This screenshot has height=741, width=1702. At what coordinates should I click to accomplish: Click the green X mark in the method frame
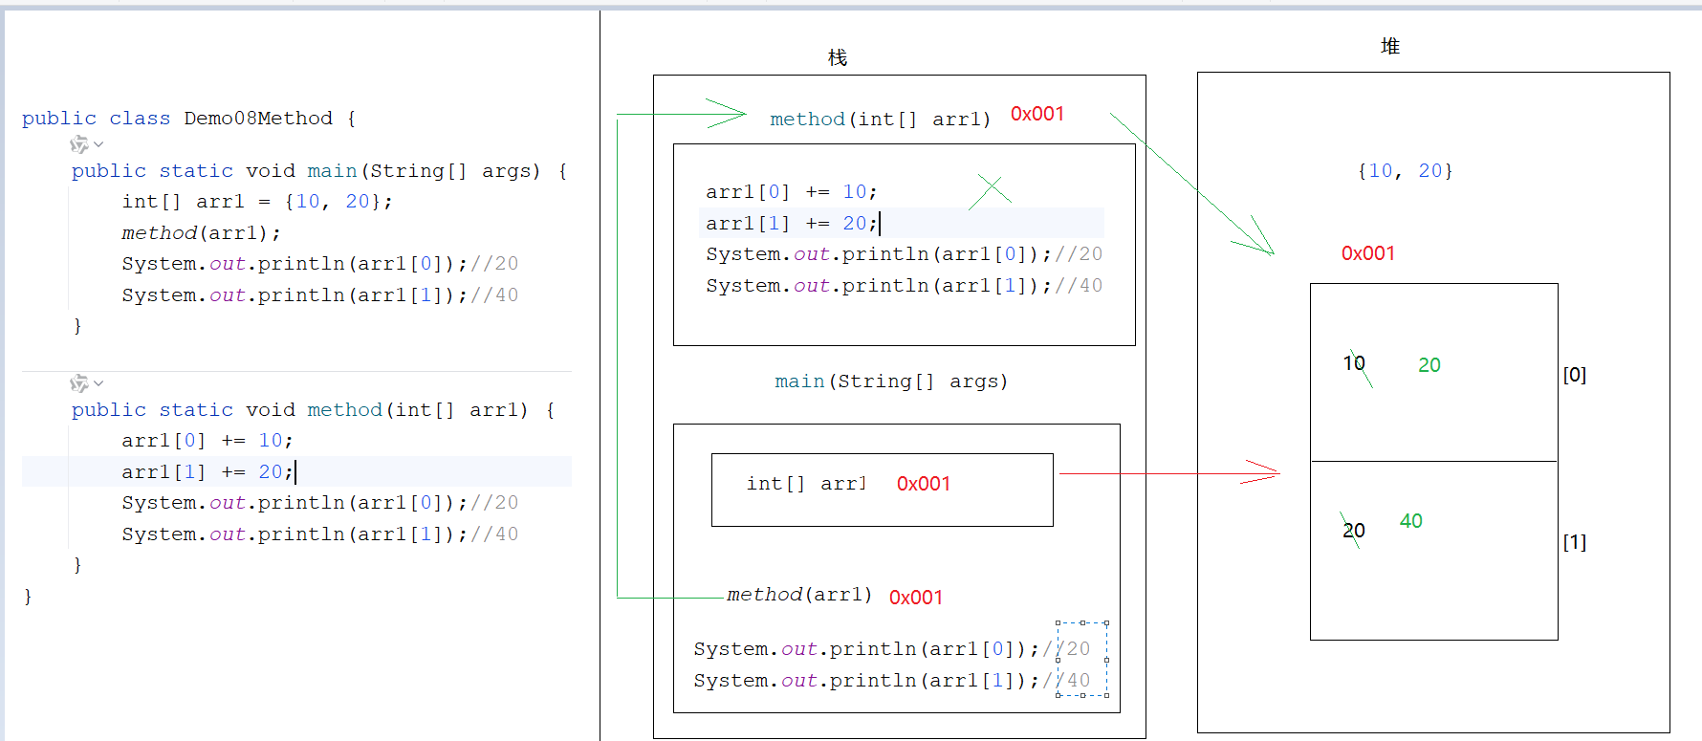click(x=991, y=191)
